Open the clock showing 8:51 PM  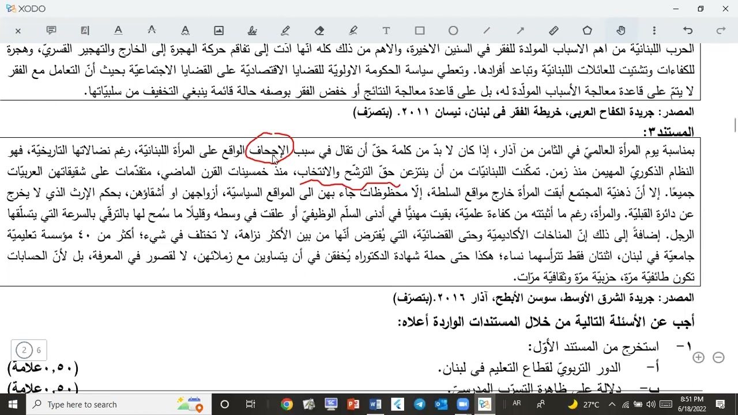coord(691,405)
